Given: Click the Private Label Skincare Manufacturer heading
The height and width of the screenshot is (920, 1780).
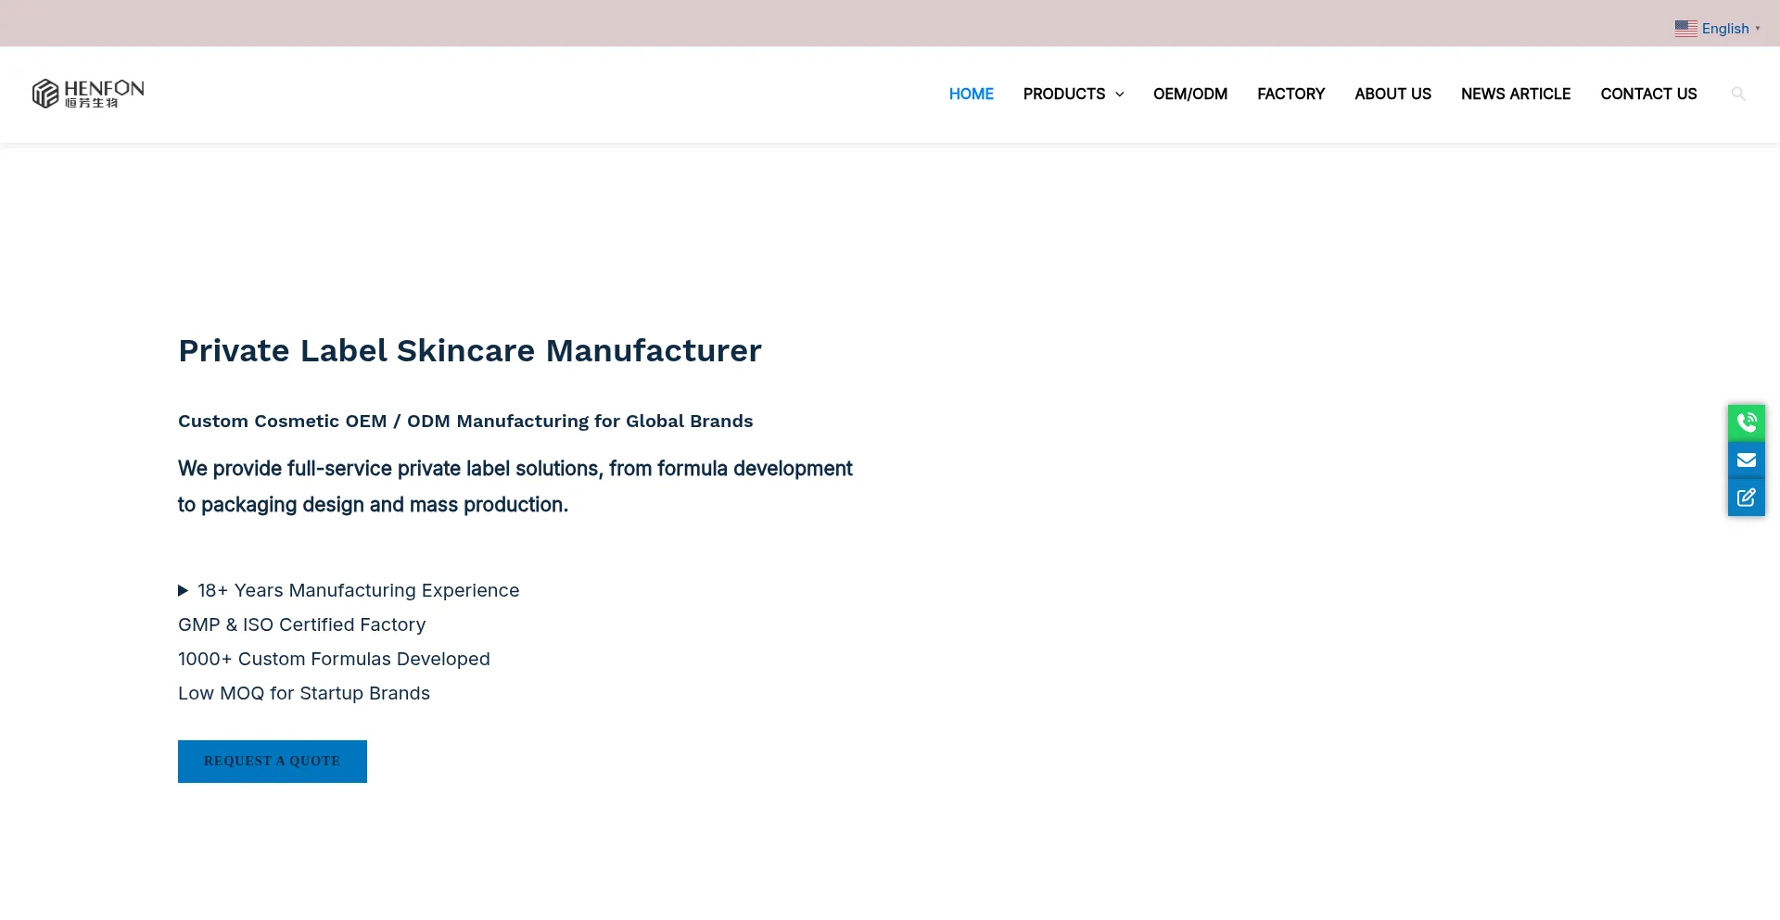Looking at the screenshot, I should point(470,351).
